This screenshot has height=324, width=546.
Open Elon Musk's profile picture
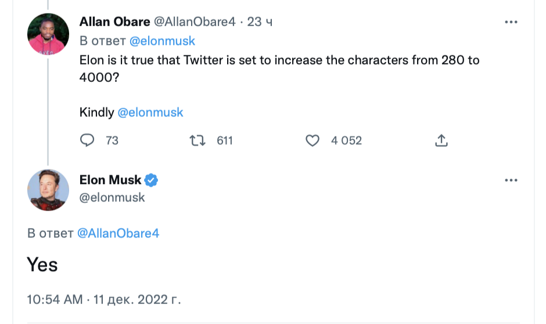(x=48, y=190)
